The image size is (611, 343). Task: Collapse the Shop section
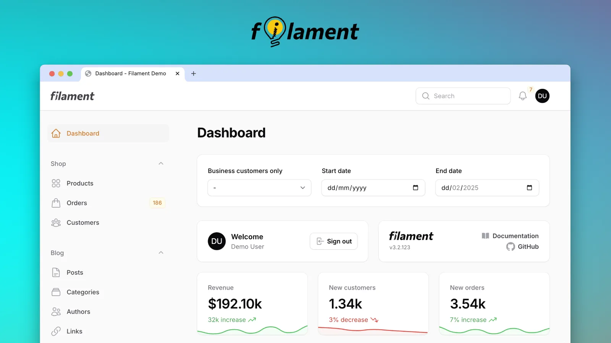[161, 163]
